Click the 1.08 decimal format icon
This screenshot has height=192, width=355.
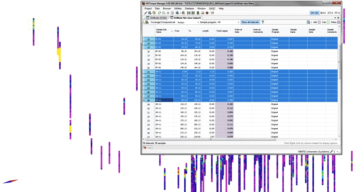(212, 13)
